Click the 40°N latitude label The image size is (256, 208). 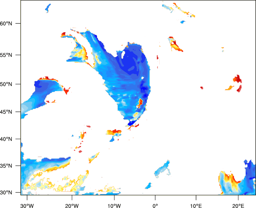pyautogui.click(x=6, y=139)
